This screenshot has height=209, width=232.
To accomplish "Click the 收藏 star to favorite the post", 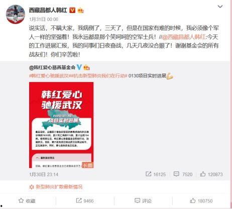I will (x=27, y=201).
